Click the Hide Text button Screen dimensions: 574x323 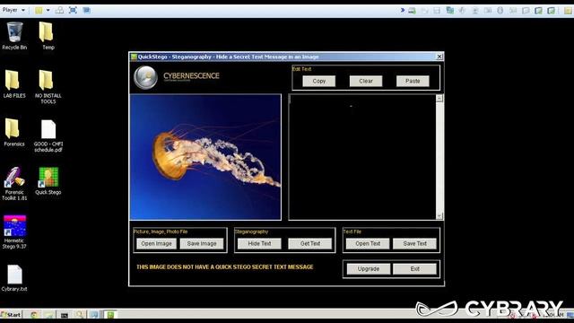[x=259, y=244]
